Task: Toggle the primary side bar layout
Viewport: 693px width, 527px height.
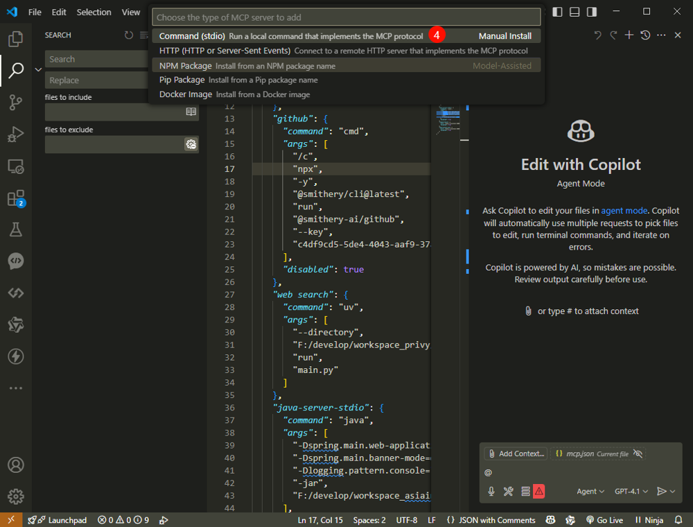Action: [559, 12]
